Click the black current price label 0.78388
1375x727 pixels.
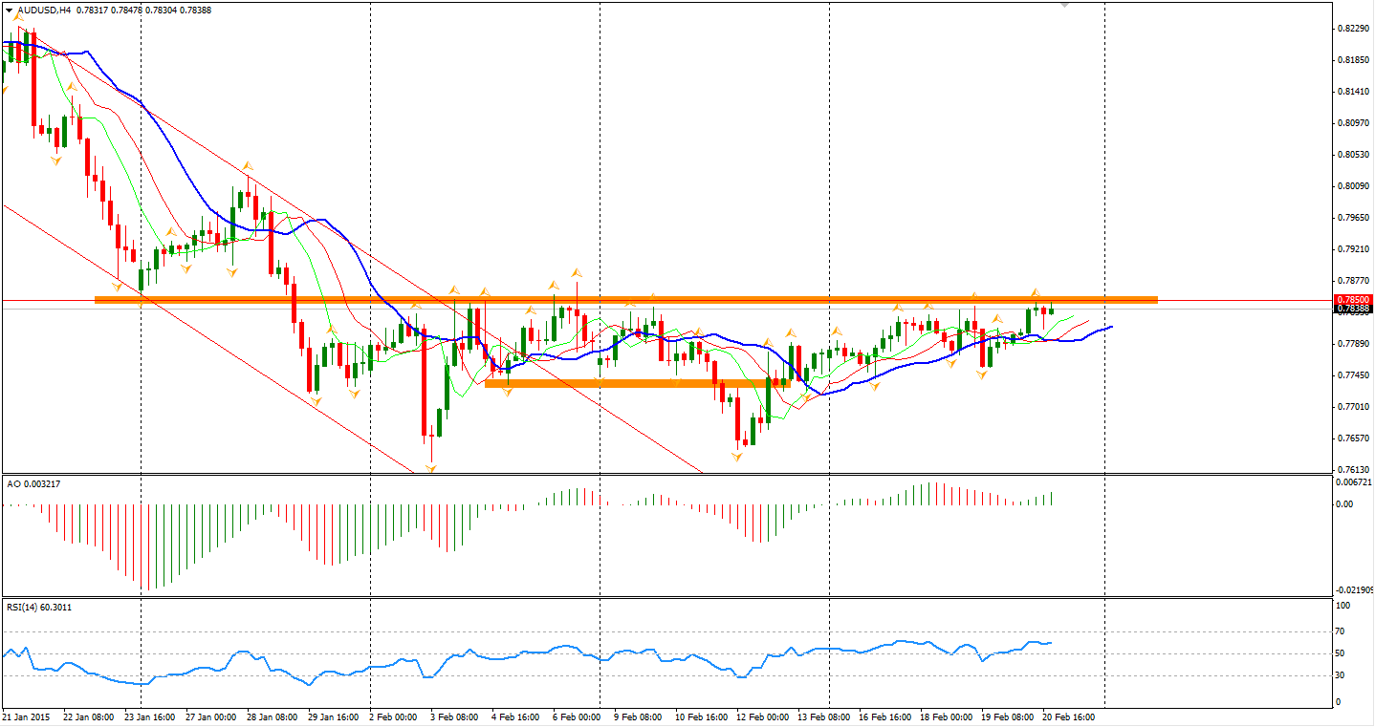1354,309
